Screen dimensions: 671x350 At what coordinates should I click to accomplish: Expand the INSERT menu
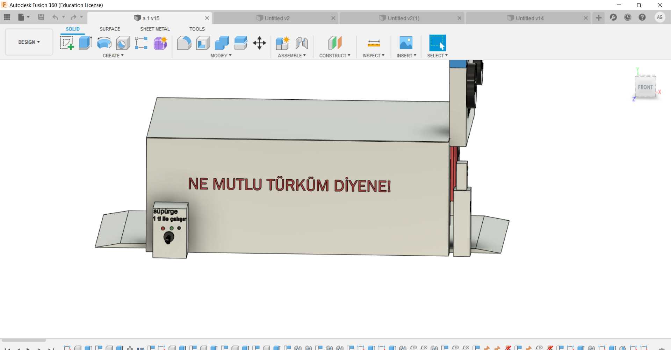[x=406, y=56]
